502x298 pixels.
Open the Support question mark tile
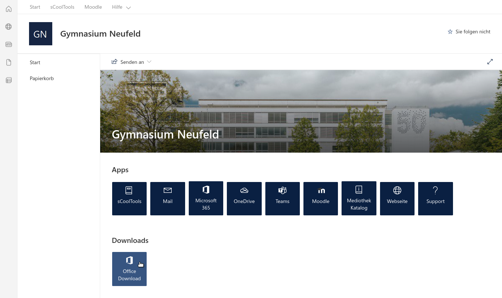click(x=435, y=198)
